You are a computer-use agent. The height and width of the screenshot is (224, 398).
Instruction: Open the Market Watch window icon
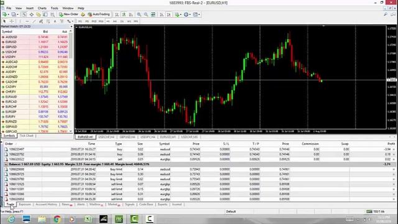24,14
